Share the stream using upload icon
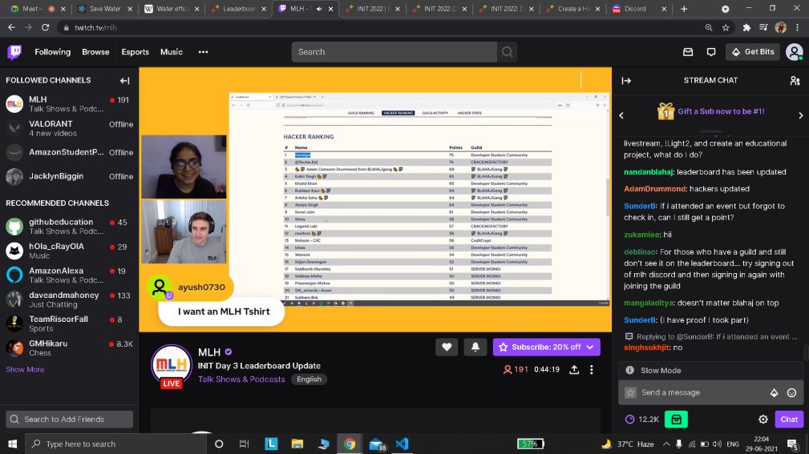Screen dimensions: 809x454 coord(574,369)
